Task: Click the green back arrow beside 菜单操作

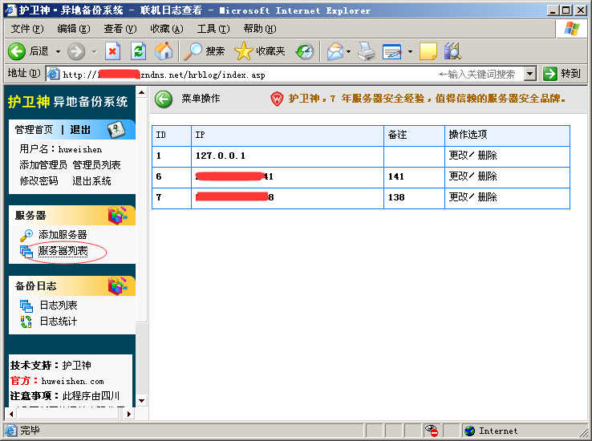Action: [164, 99]
